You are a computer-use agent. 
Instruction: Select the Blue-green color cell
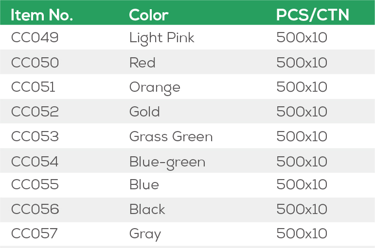pyautogui.click(x=167, y=162)
